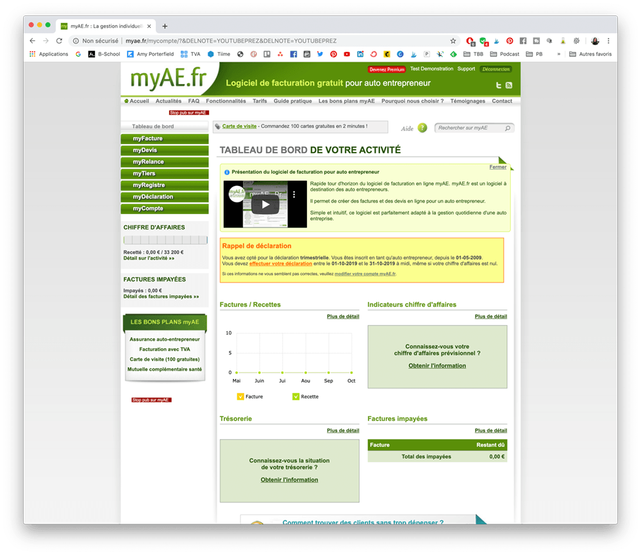Click the myAE.fr logo
The height and width of the screenshot is (555, 641).
169,78
